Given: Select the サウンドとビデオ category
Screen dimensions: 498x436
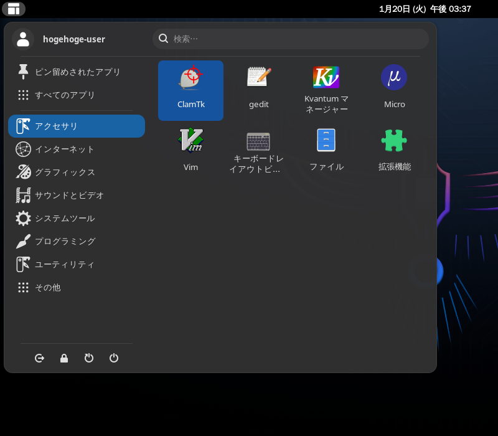Looking at the screenshot, I should pos(77,196).
